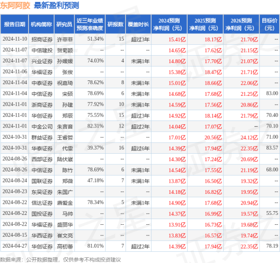Viewport: 280px width, 263px height.
Task: Select the 群益证券 institution cell
Action: (x=42, y=137)
